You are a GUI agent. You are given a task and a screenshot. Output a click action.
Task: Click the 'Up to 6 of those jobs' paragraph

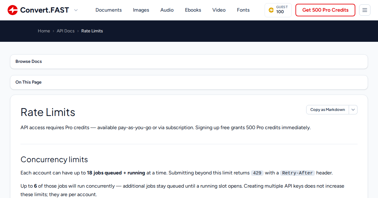[x=182, y=190]
